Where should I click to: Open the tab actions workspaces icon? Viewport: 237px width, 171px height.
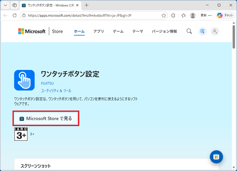[x=15, y=5]
